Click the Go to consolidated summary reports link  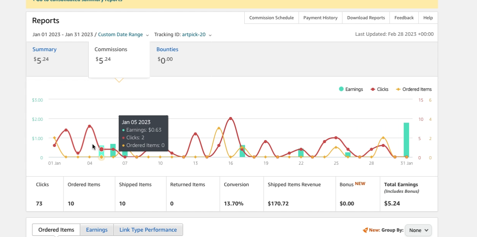tap(77, 1)
